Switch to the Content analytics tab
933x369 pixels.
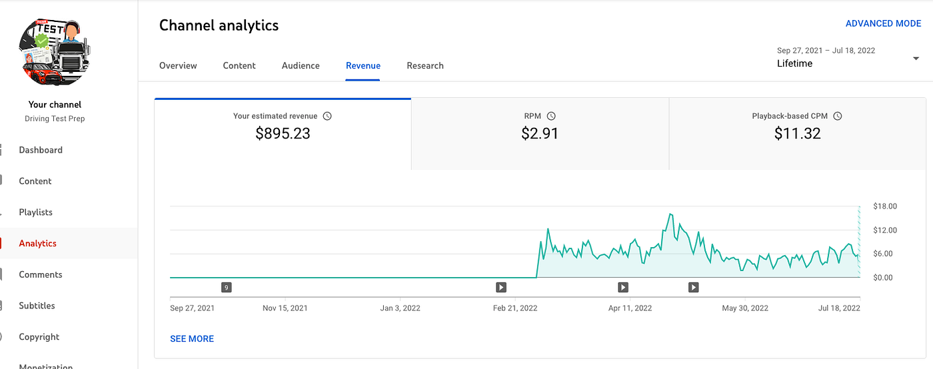coord(239,65)
